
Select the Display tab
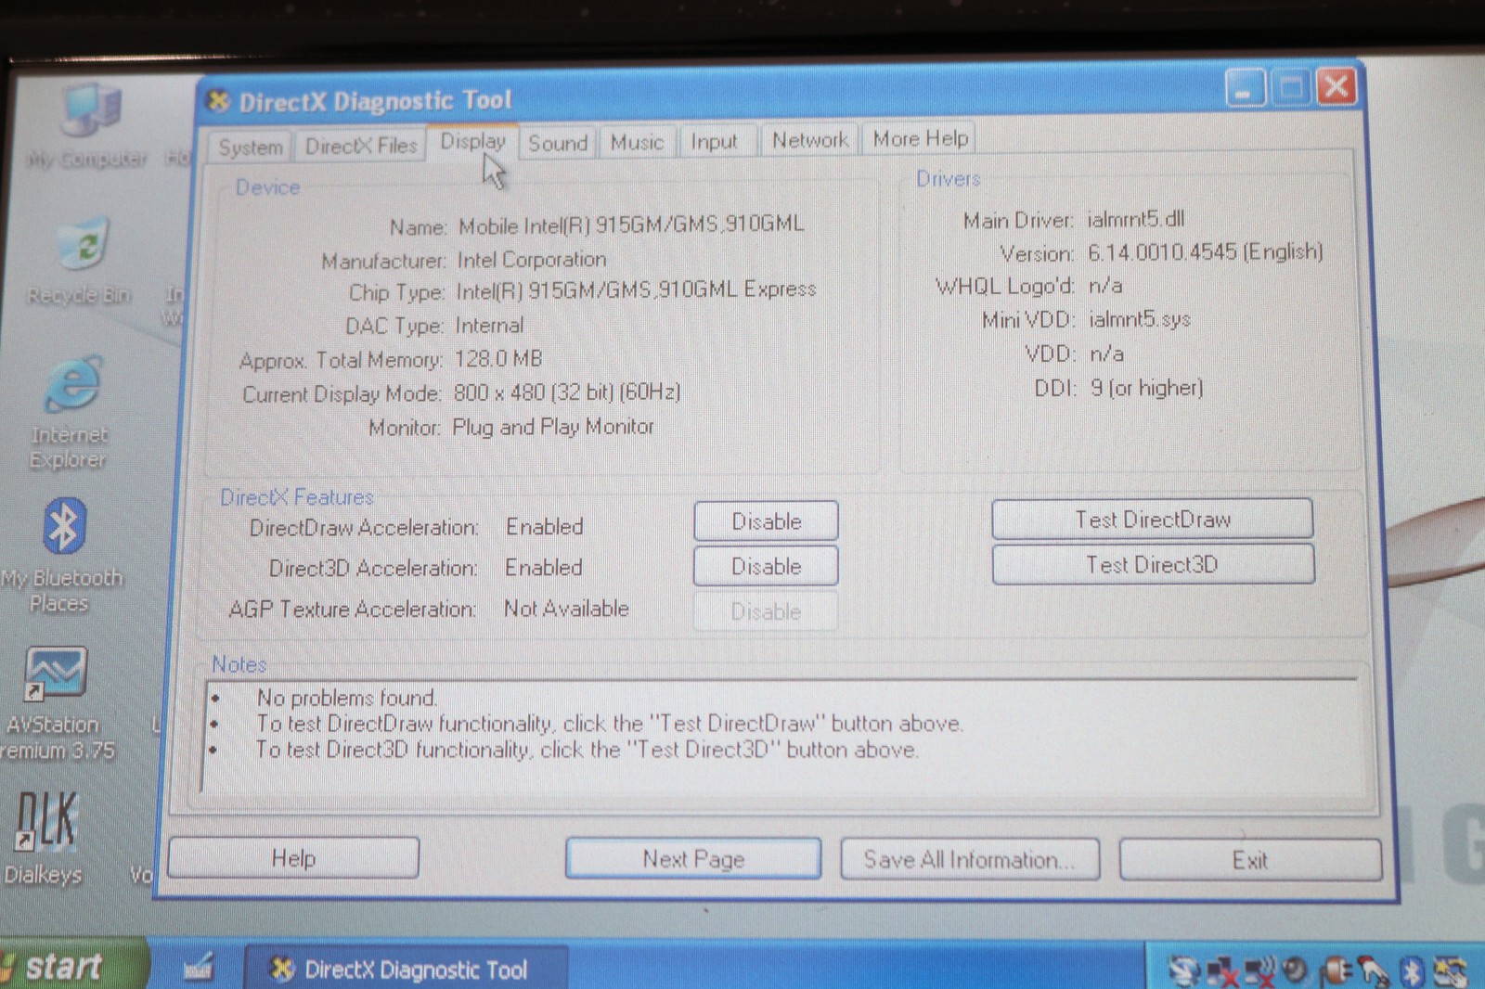click(x=472, y=141)
